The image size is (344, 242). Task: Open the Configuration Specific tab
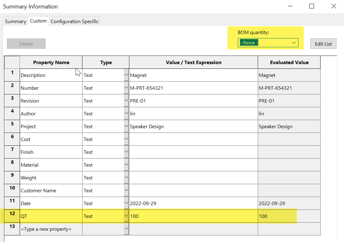(x=74, y=21)
